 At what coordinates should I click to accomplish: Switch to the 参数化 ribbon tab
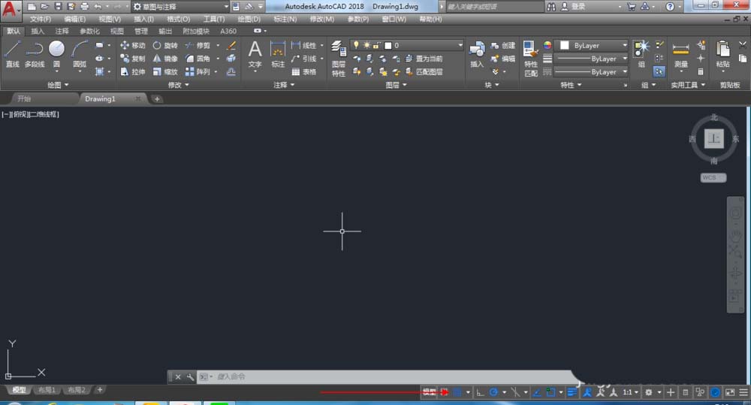tap(89, 31)
